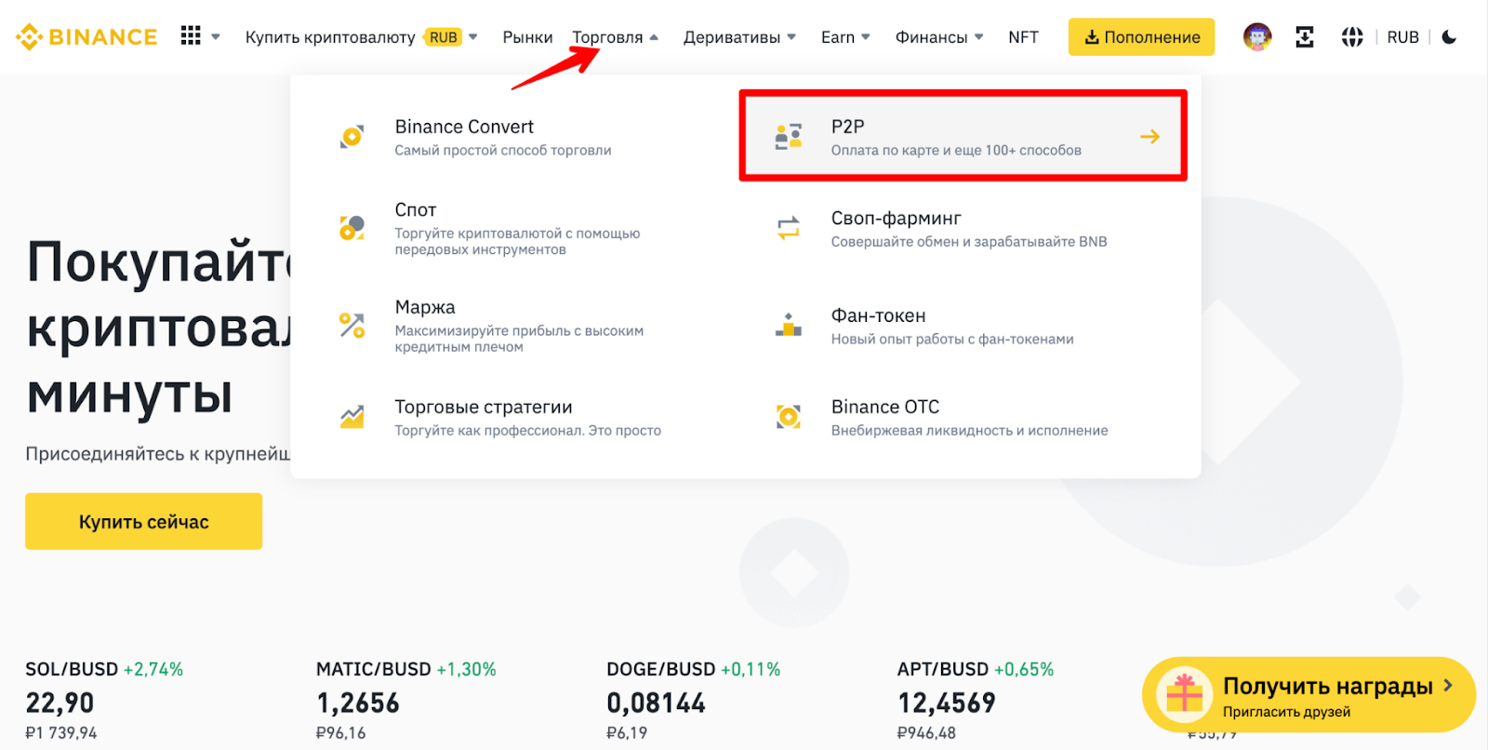Expand the Финансы dropdown
Image resolution: width=1488 pixels, height=750 pixels.
click(x=938, y=37)
